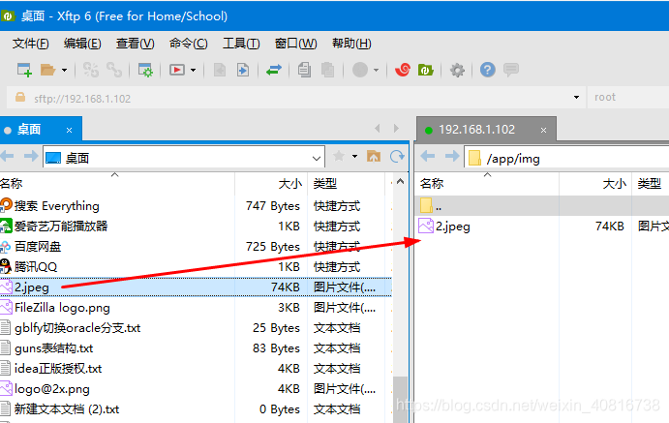669x423 pixels.
Task: Go forward in remote pane
Action: 452,157
